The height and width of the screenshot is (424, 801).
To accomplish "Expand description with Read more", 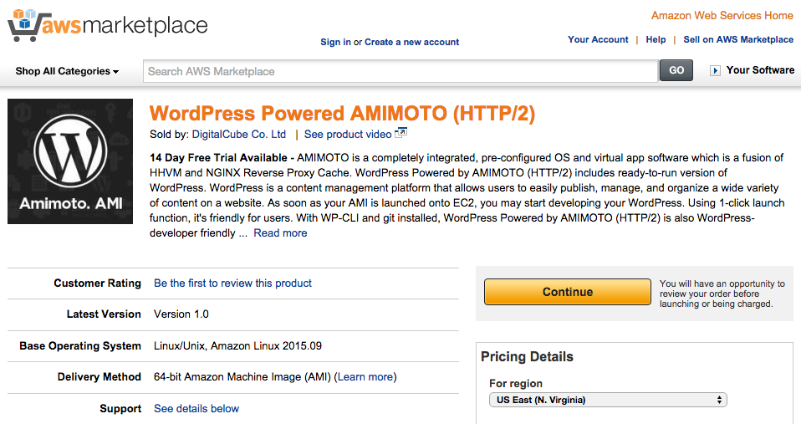I will coord(280,233).
